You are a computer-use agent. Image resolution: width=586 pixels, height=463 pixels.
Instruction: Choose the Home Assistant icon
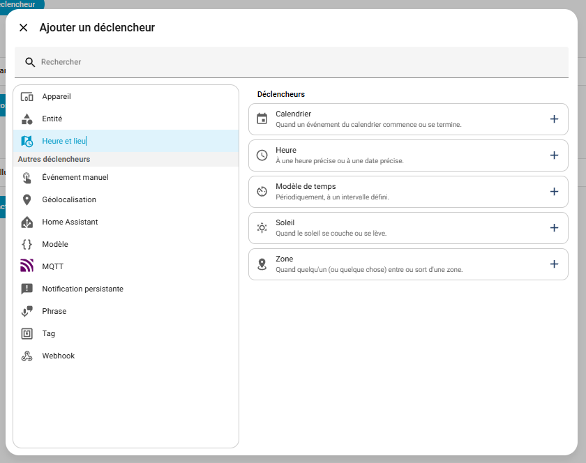pos(27,222)
